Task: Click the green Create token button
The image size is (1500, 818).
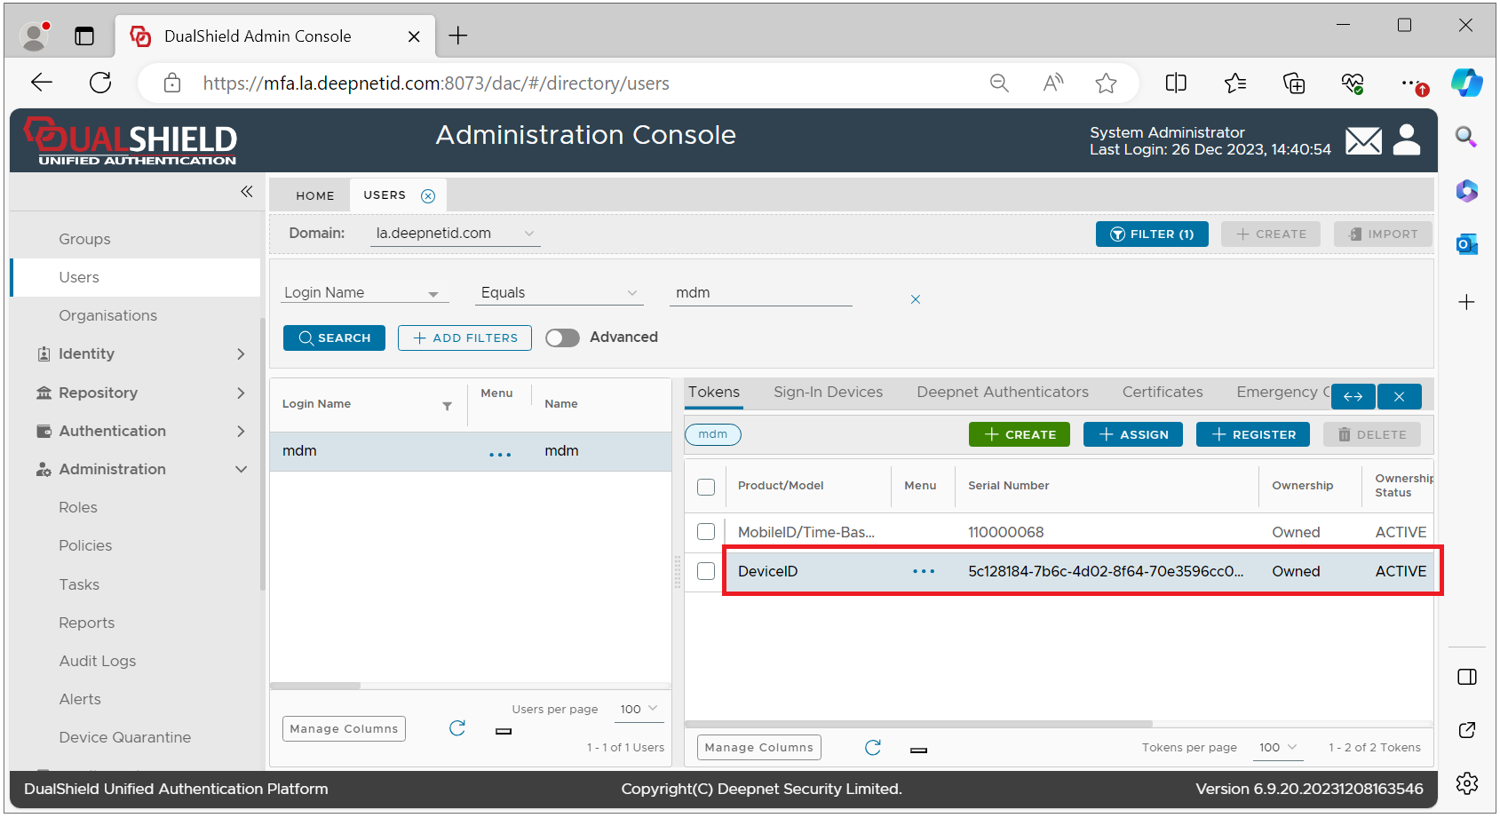Action: [1019, 435]
